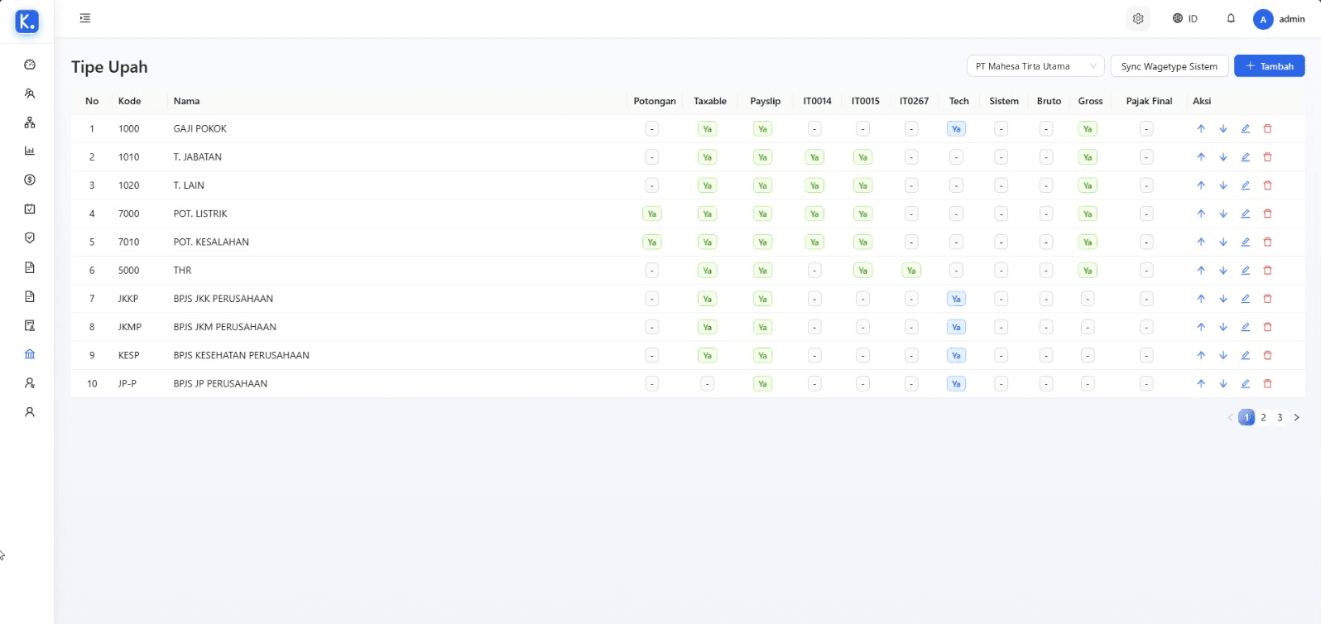
Task: Open settings via the gear icon
Action: coord(1138,19)
